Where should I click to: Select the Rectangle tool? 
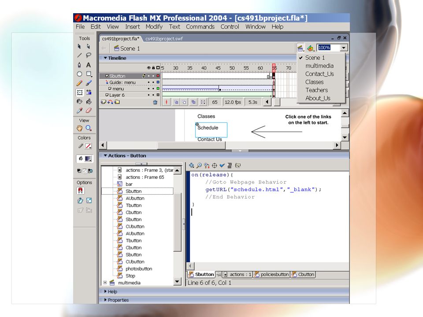pyautogui.click(x=89, y=74)
